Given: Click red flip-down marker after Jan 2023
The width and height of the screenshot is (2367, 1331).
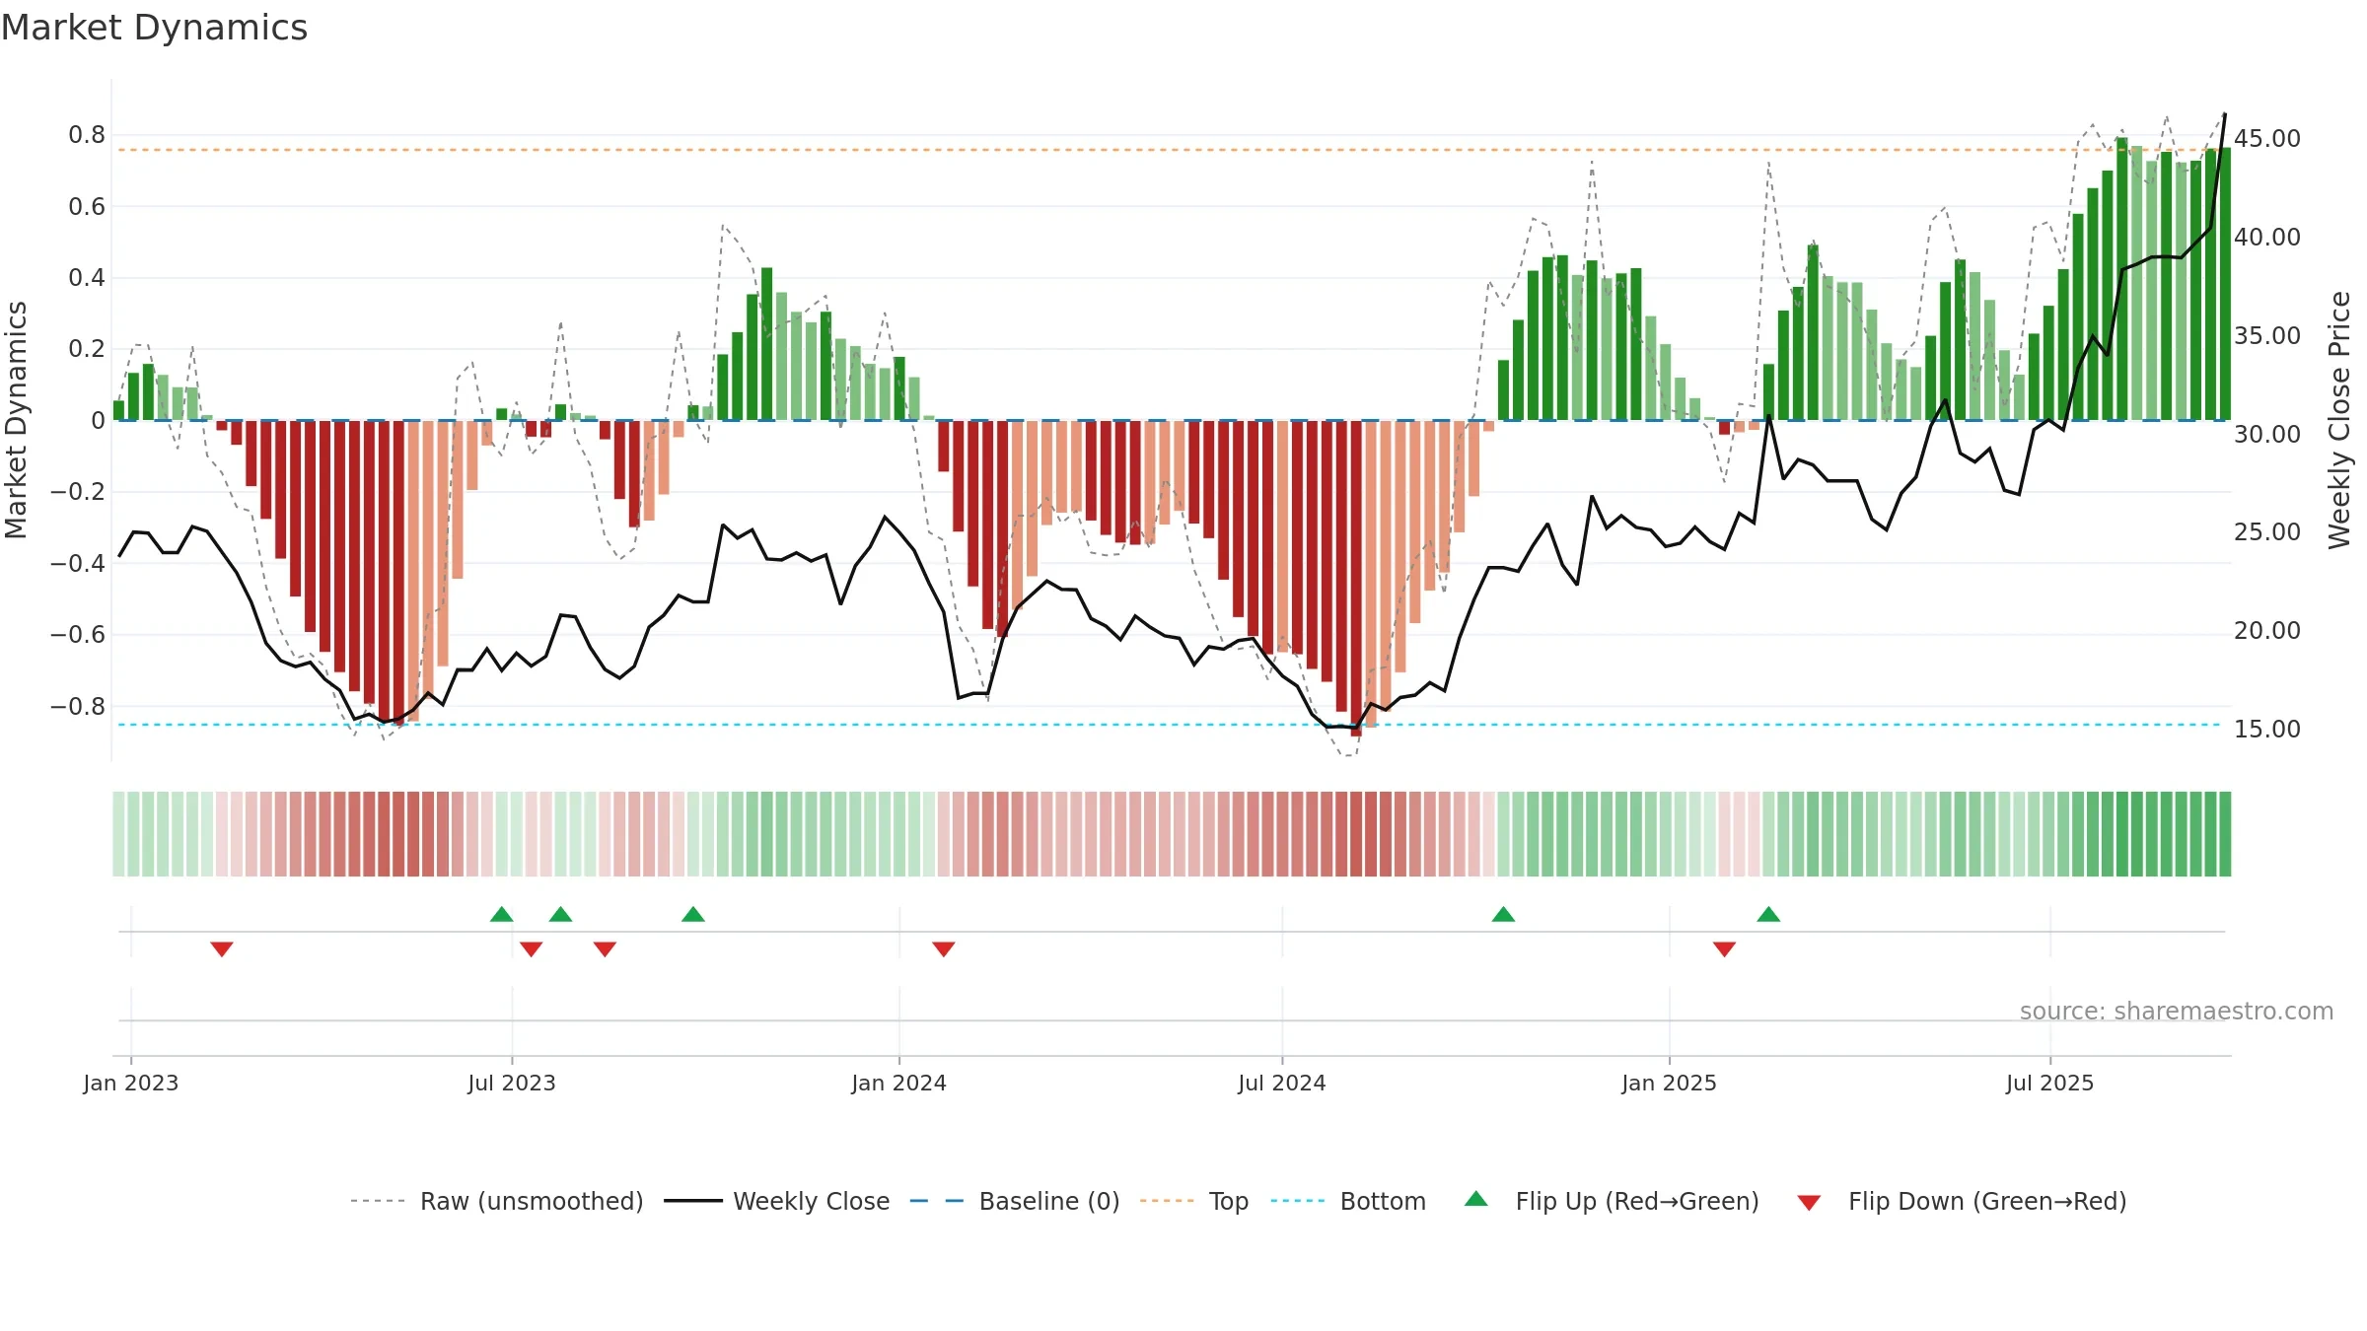Looking at the screenshot, I should 222,948.
